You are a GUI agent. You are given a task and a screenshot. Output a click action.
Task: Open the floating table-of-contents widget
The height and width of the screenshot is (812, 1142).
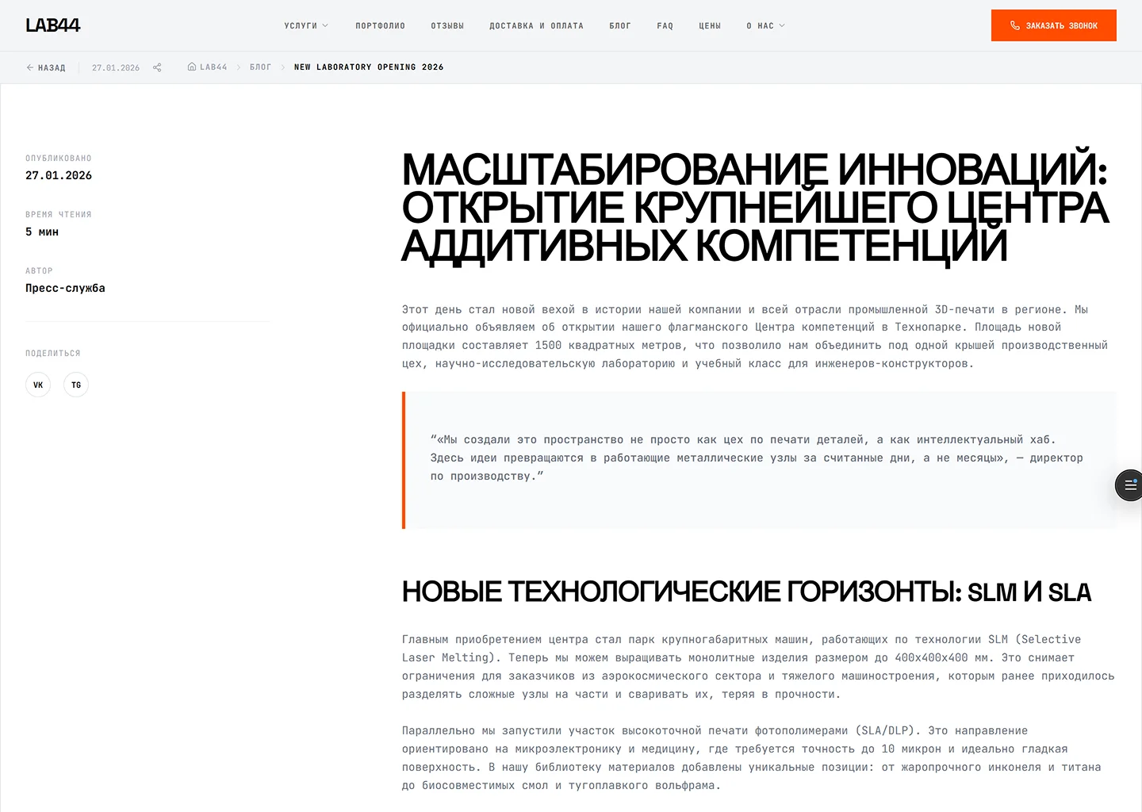(x=1129, y=485)
